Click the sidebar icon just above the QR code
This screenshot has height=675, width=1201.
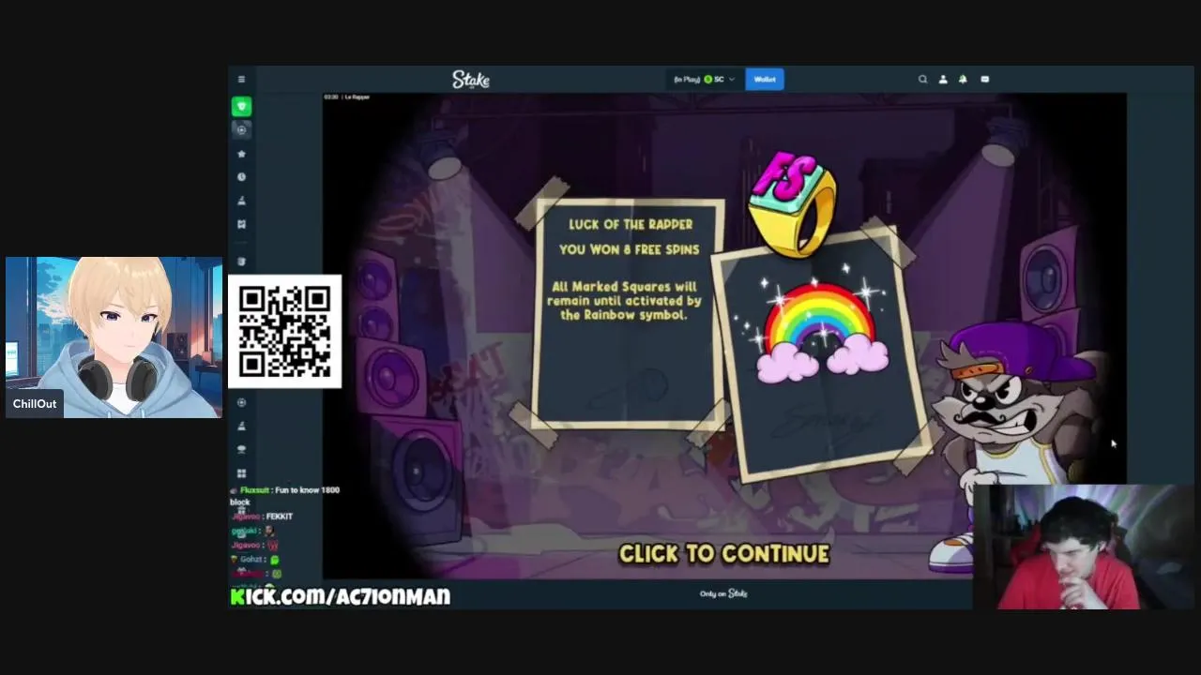[x=241, y=262]
